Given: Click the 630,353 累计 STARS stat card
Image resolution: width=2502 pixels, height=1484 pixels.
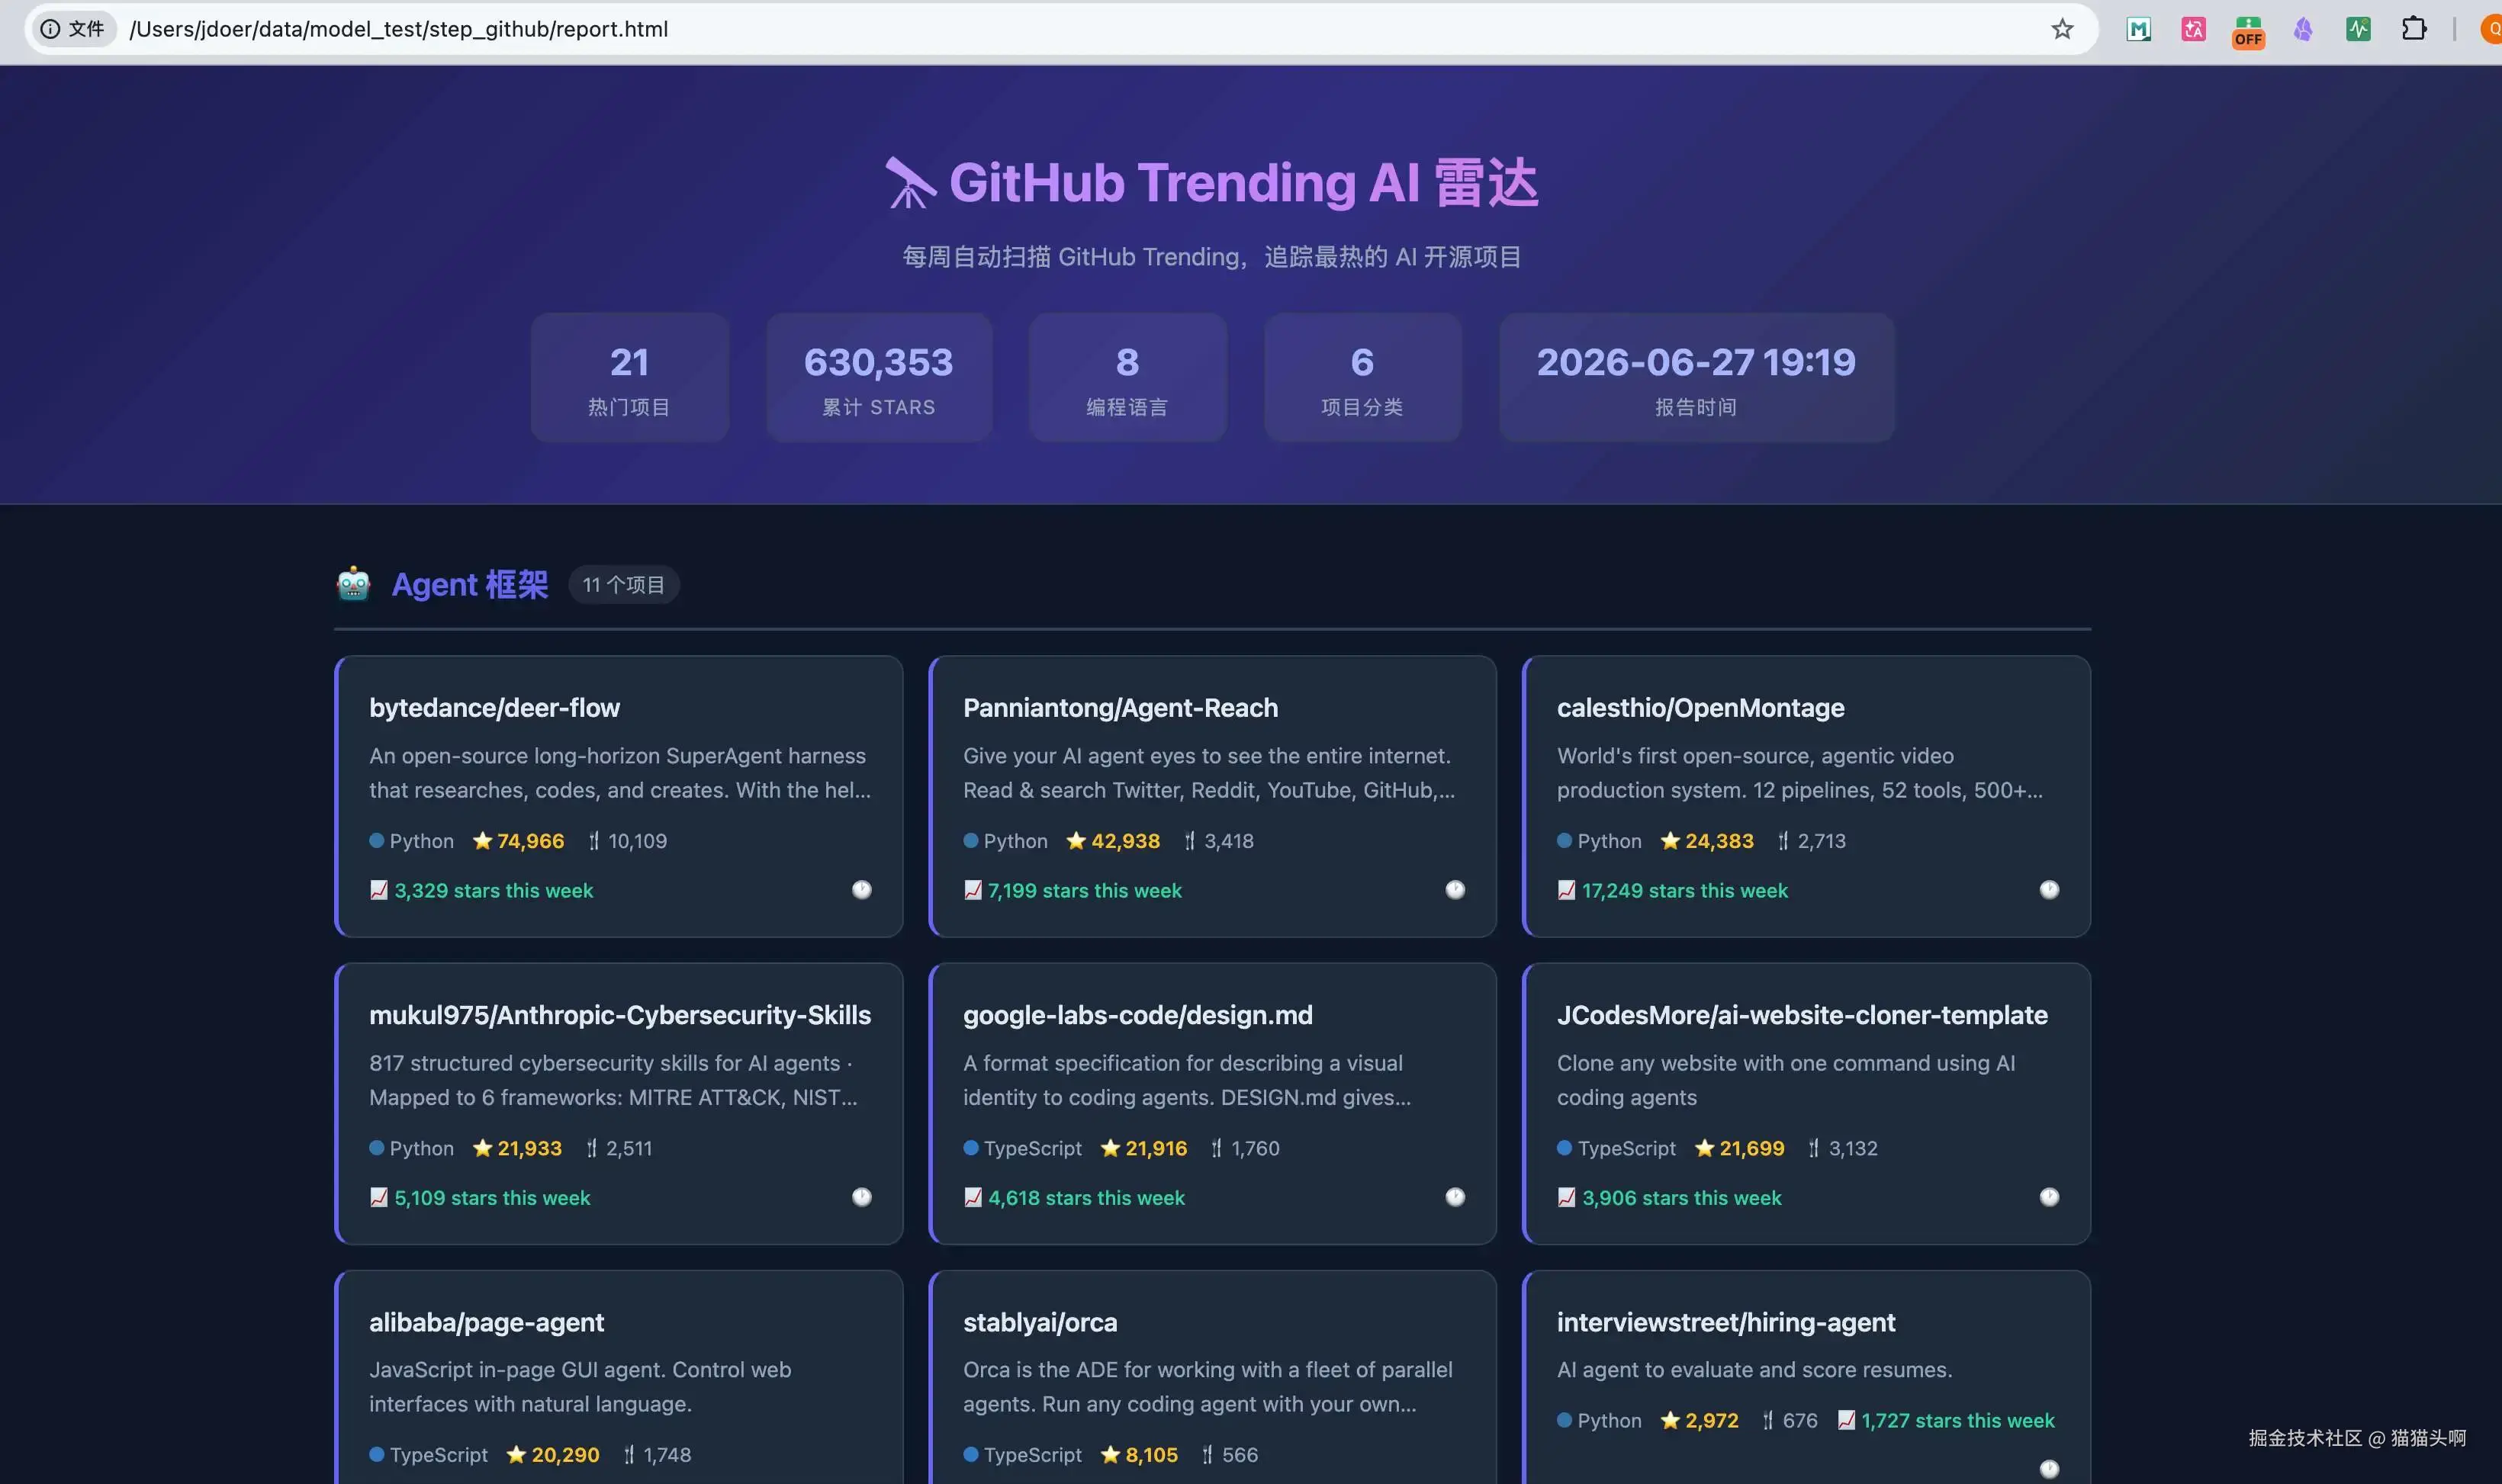Looking at the screenshot, I should 879,377.
